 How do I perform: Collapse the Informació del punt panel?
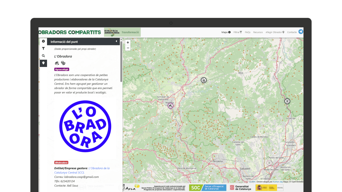click(x=116, y=41)
